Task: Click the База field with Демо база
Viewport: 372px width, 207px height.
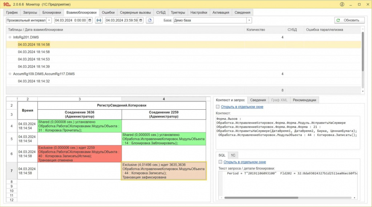Action: click(210, 20)
